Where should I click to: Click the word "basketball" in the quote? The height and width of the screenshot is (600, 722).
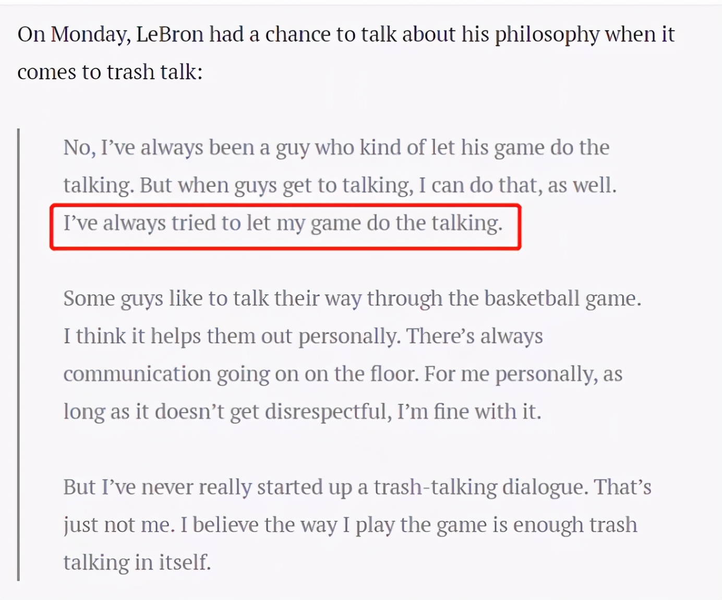click(x=532, y=299)
